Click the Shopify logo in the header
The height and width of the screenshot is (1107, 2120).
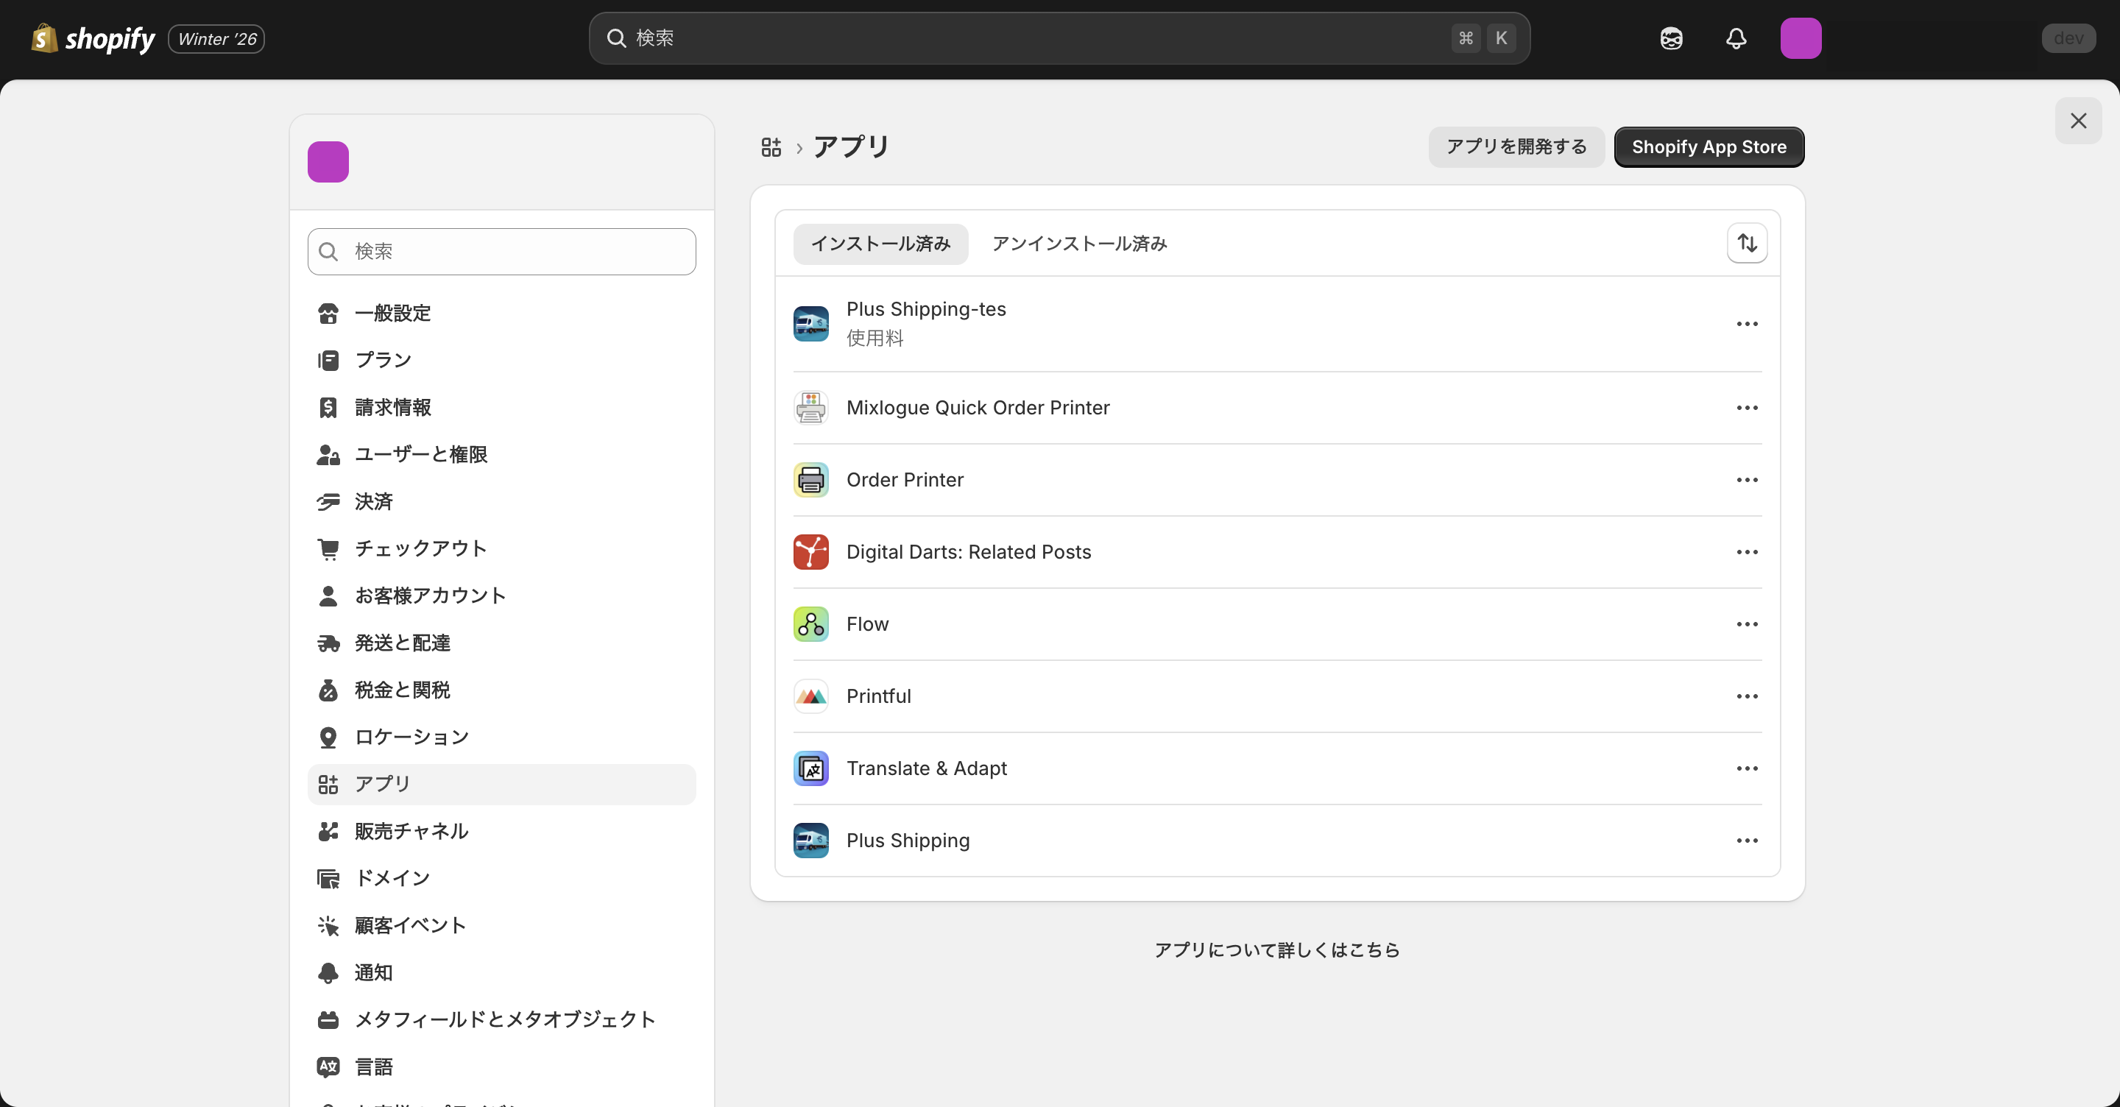coord(92,38)
